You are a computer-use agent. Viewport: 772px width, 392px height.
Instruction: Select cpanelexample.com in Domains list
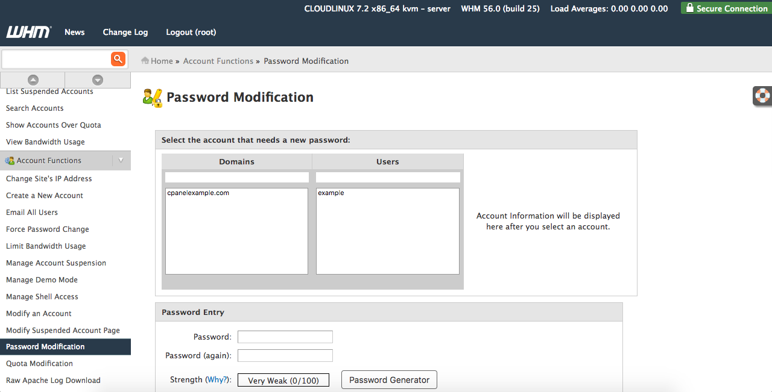pos(198,193)
